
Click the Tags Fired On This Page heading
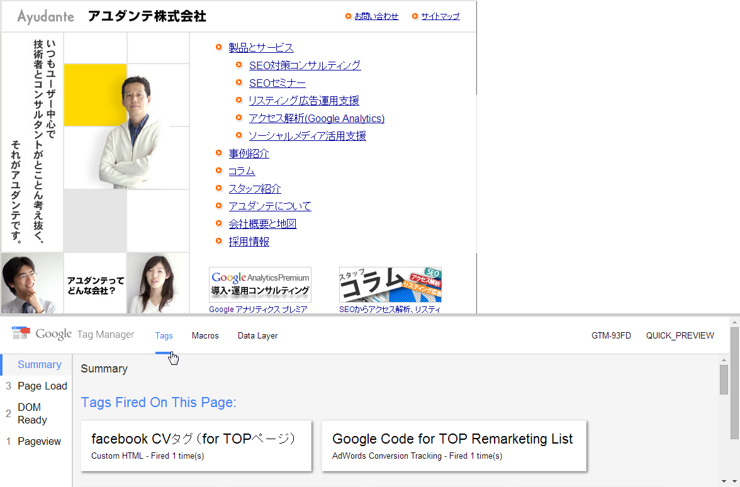coord(159,403)
